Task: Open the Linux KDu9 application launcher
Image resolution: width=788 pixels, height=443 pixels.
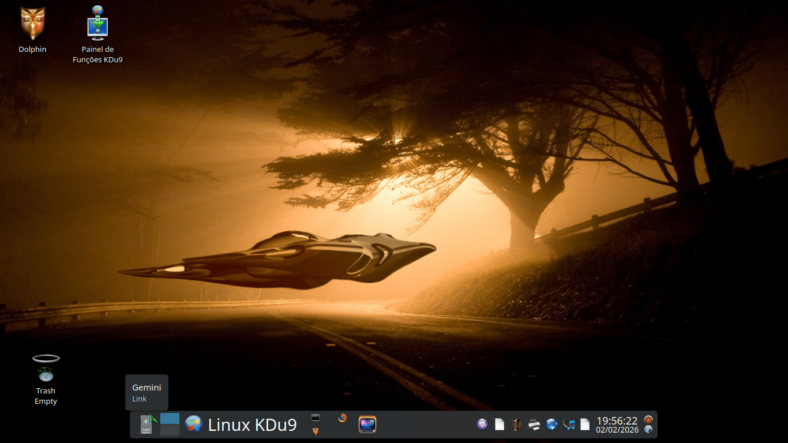Action: (193, 425)
